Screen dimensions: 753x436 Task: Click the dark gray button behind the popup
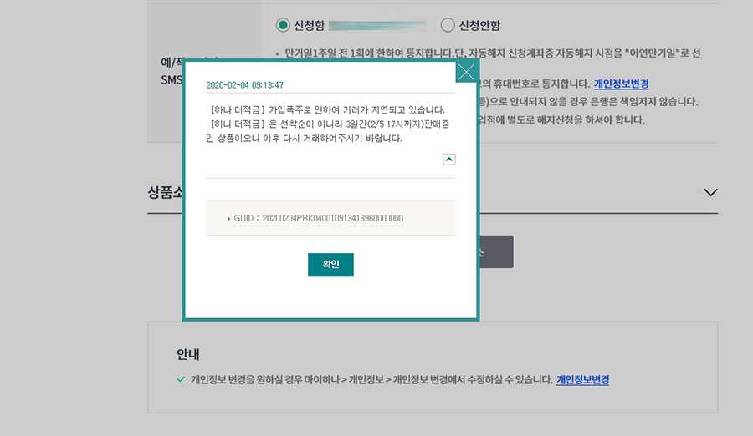pyautogui.click(x=496, y=251)
